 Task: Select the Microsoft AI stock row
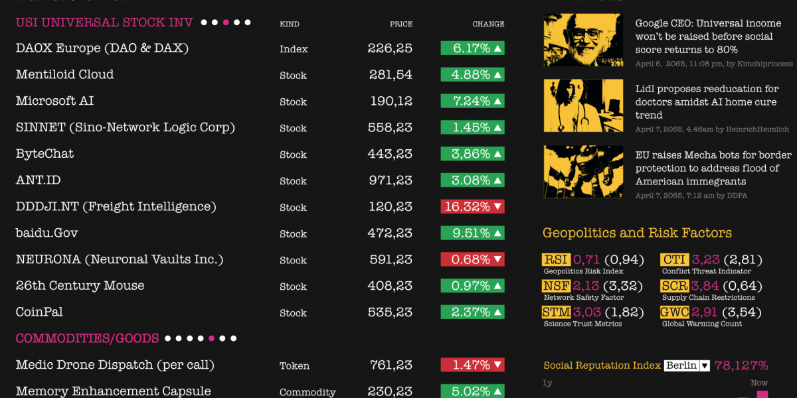click(260, 101)
